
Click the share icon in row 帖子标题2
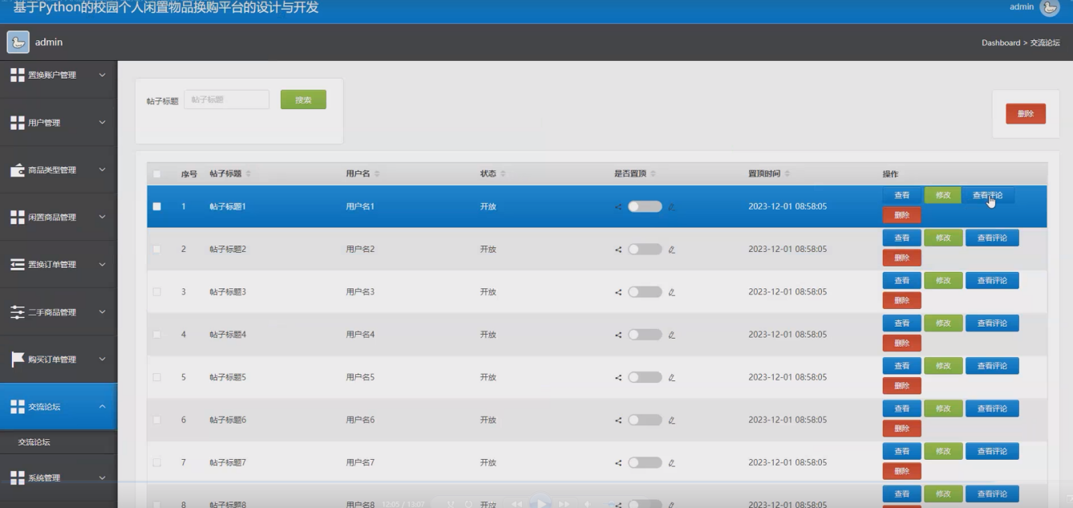618,249
